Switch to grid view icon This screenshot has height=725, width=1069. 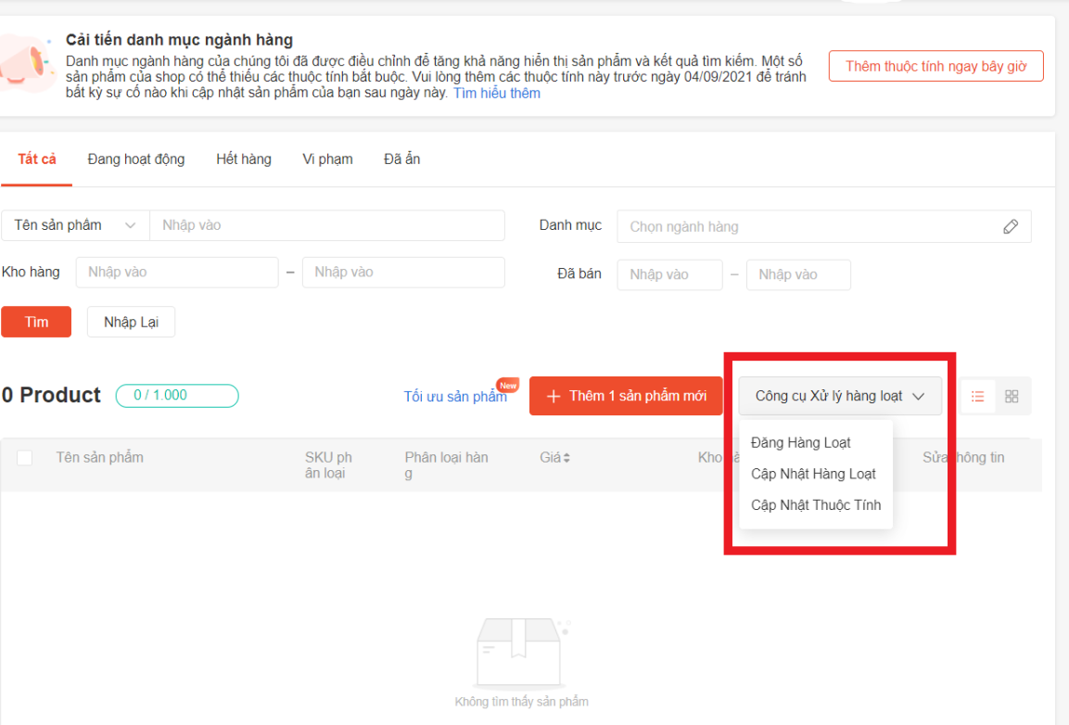tap(1012, 396)
